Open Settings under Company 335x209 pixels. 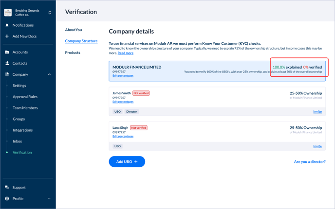point(19,86)
